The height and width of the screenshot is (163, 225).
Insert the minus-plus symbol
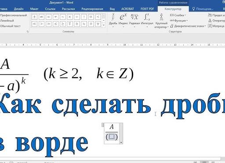coord(70,24)
